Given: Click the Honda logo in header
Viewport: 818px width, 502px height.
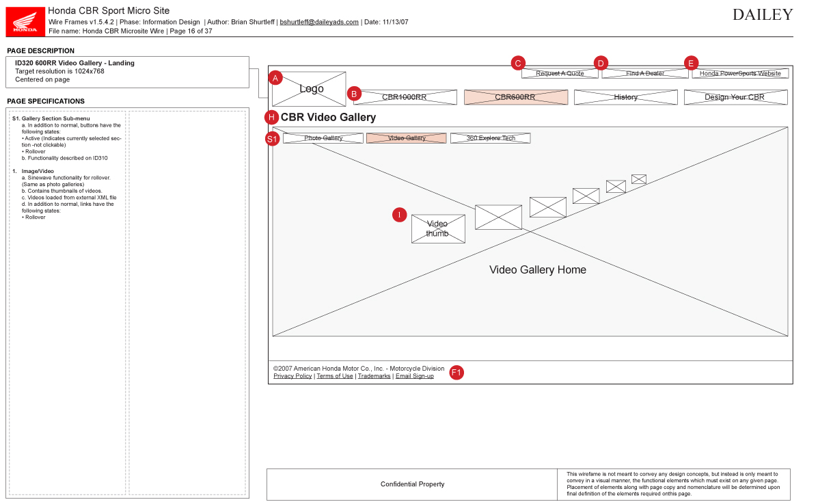Looking at the screenshot, I should [x=25, y=21].
